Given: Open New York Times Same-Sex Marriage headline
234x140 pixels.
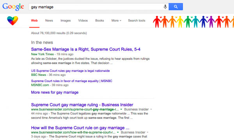Looking at the screenshot, I should 86,49.
